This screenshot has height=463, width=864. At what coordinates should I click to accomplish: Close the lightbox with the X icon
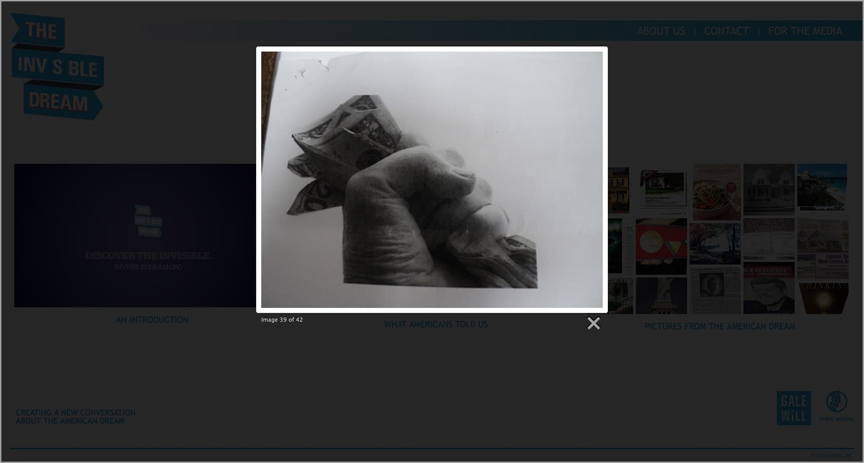[x=593, y=323]
